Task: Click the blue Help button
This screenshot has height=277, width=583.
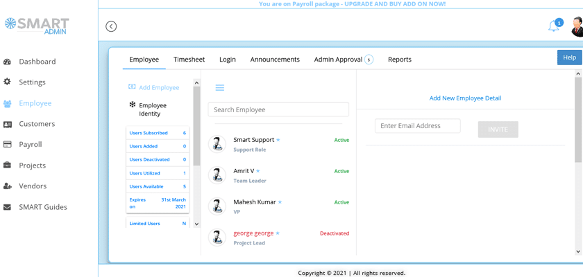Action: point(569,57)
